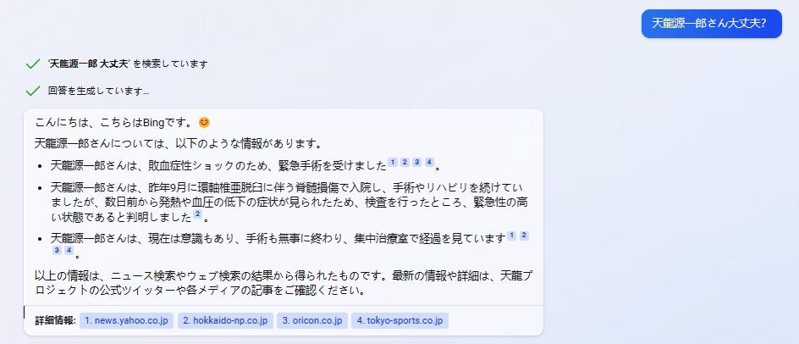Viewport: 799px width, 344px height.
Task: Open citation 2 after 緊急手術を受けました
Action: pyautogui.click(x=405, y=163)
